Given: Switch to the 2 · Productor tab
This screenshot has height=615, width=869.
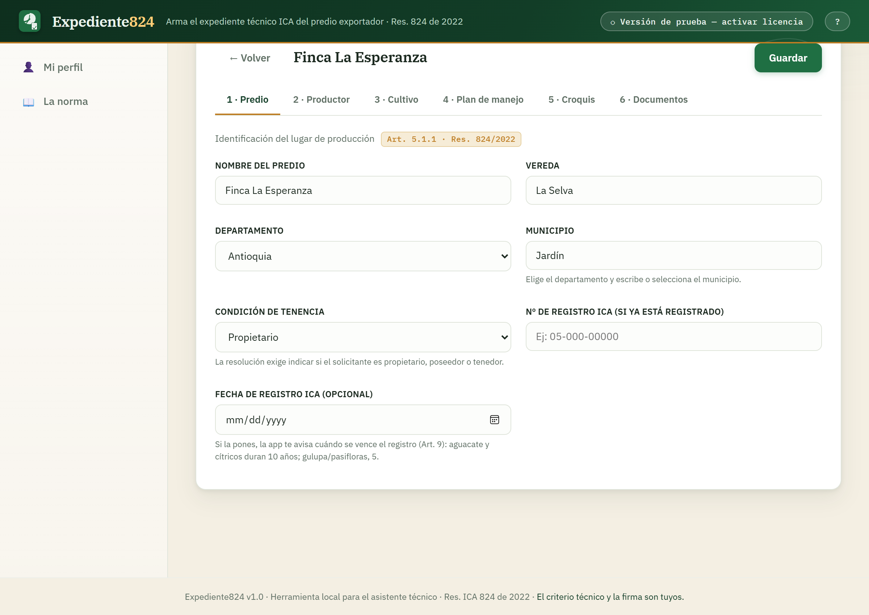Looking at the screenshot, I should 321,99.
